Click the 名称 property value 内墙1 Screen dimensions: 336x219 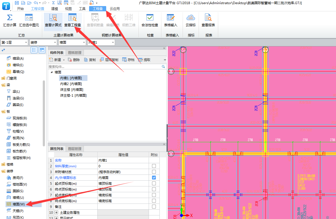coord(123,160)
